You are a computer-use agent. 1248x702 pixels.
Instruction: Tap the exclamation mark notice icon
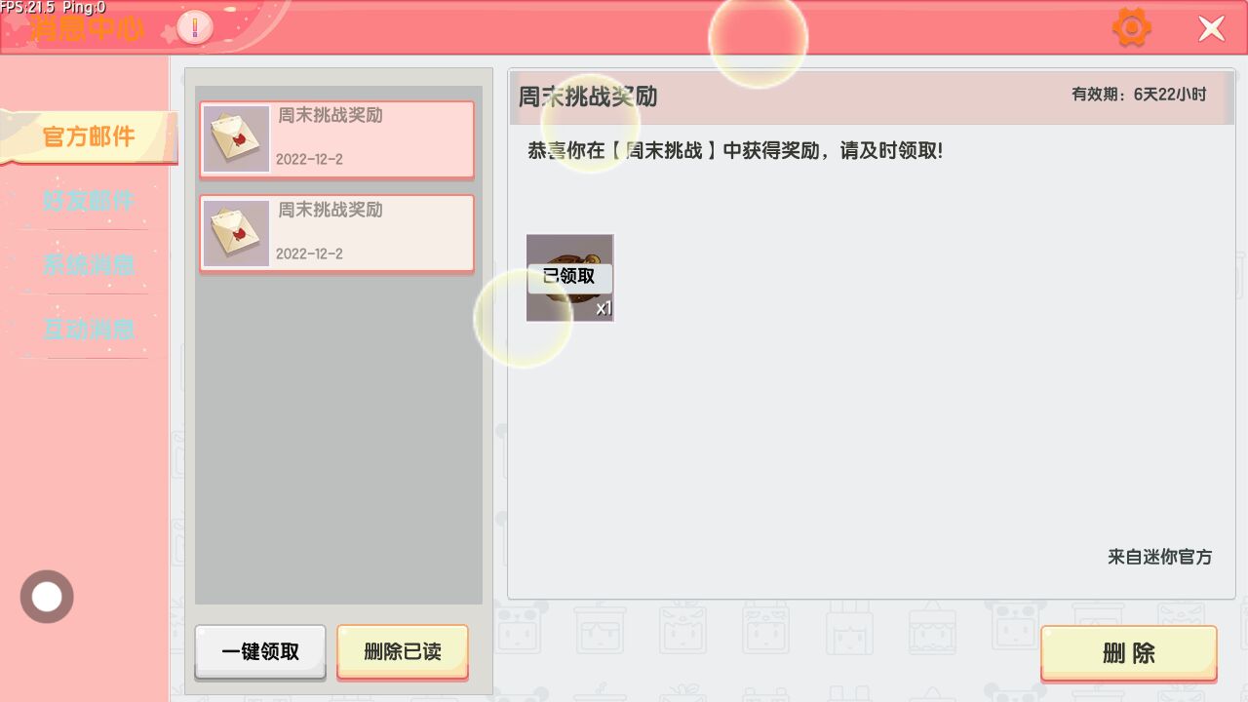[195, 28]
